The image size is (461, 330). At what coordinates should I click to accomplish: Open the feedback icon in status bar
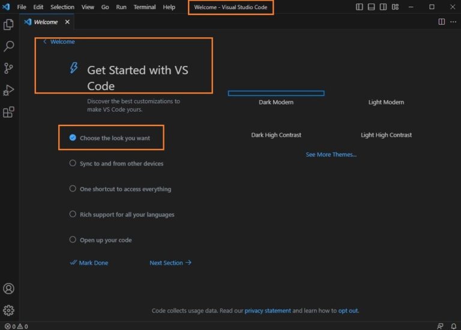(x=440, y=326)
